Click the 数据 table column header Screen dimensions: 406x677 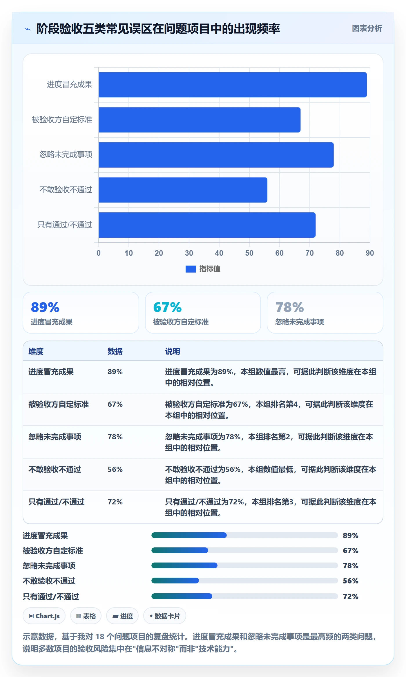[x=115, y=351]
